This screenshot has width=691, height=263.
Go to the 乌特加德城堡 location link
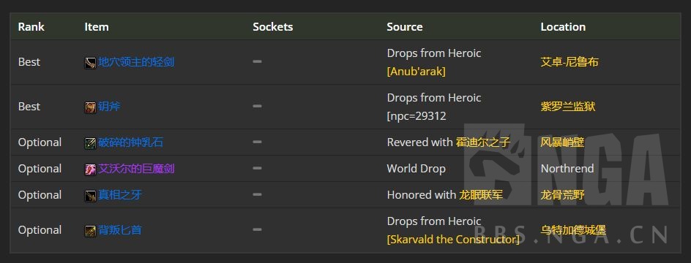coord(573,230)
